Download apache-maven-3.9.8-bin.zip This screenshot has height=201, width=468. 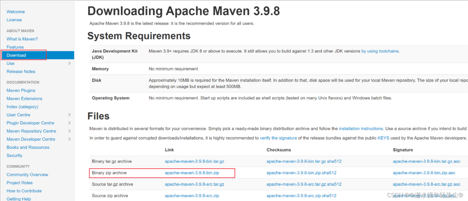192,173
